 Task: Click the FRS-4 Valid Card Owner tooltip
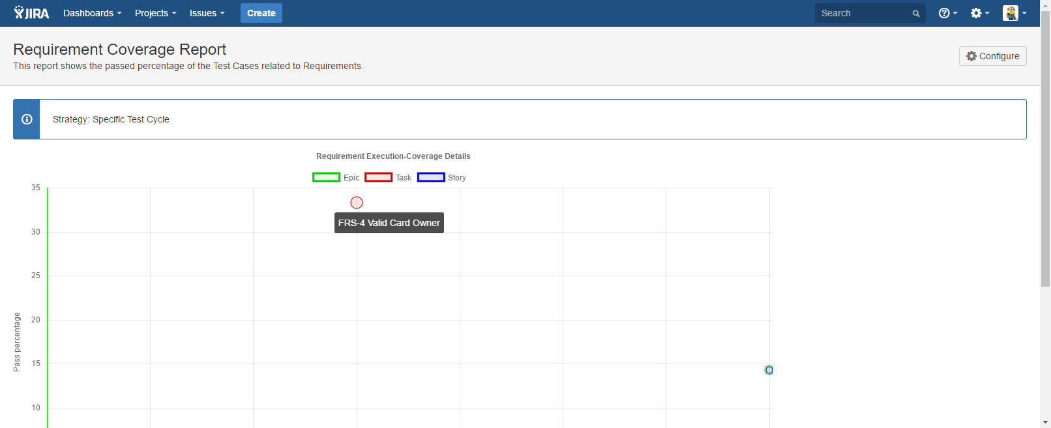[x=389, y=223]
